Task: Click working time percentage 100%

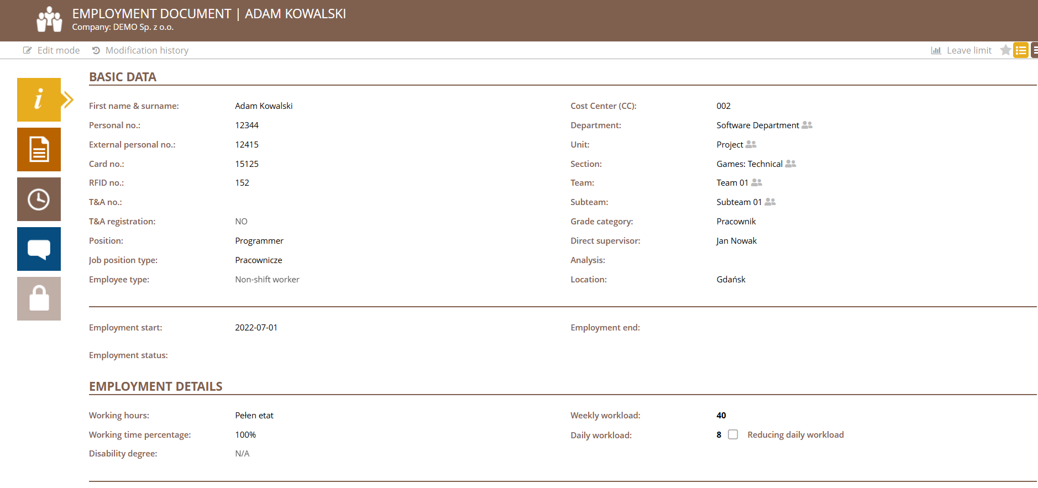Action: pyautogui.click(x=245, y=434)
